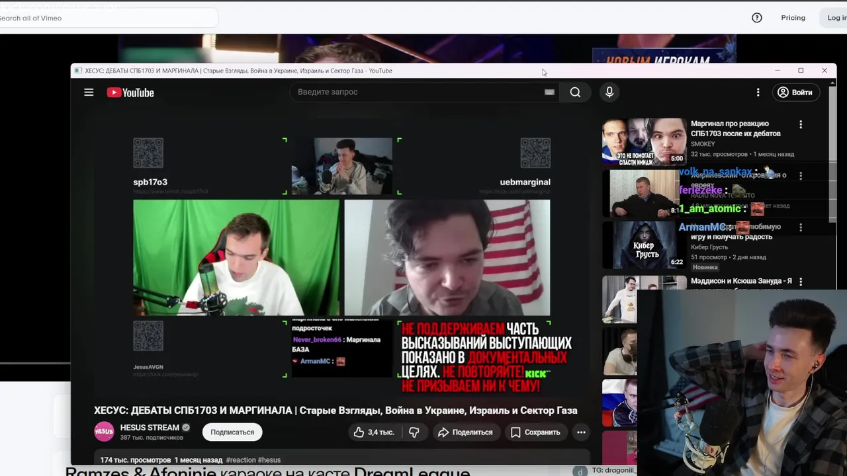The image size is (847, 476).
Task: Open the Pricing link in Vimeo window
Action: (793, 18)
